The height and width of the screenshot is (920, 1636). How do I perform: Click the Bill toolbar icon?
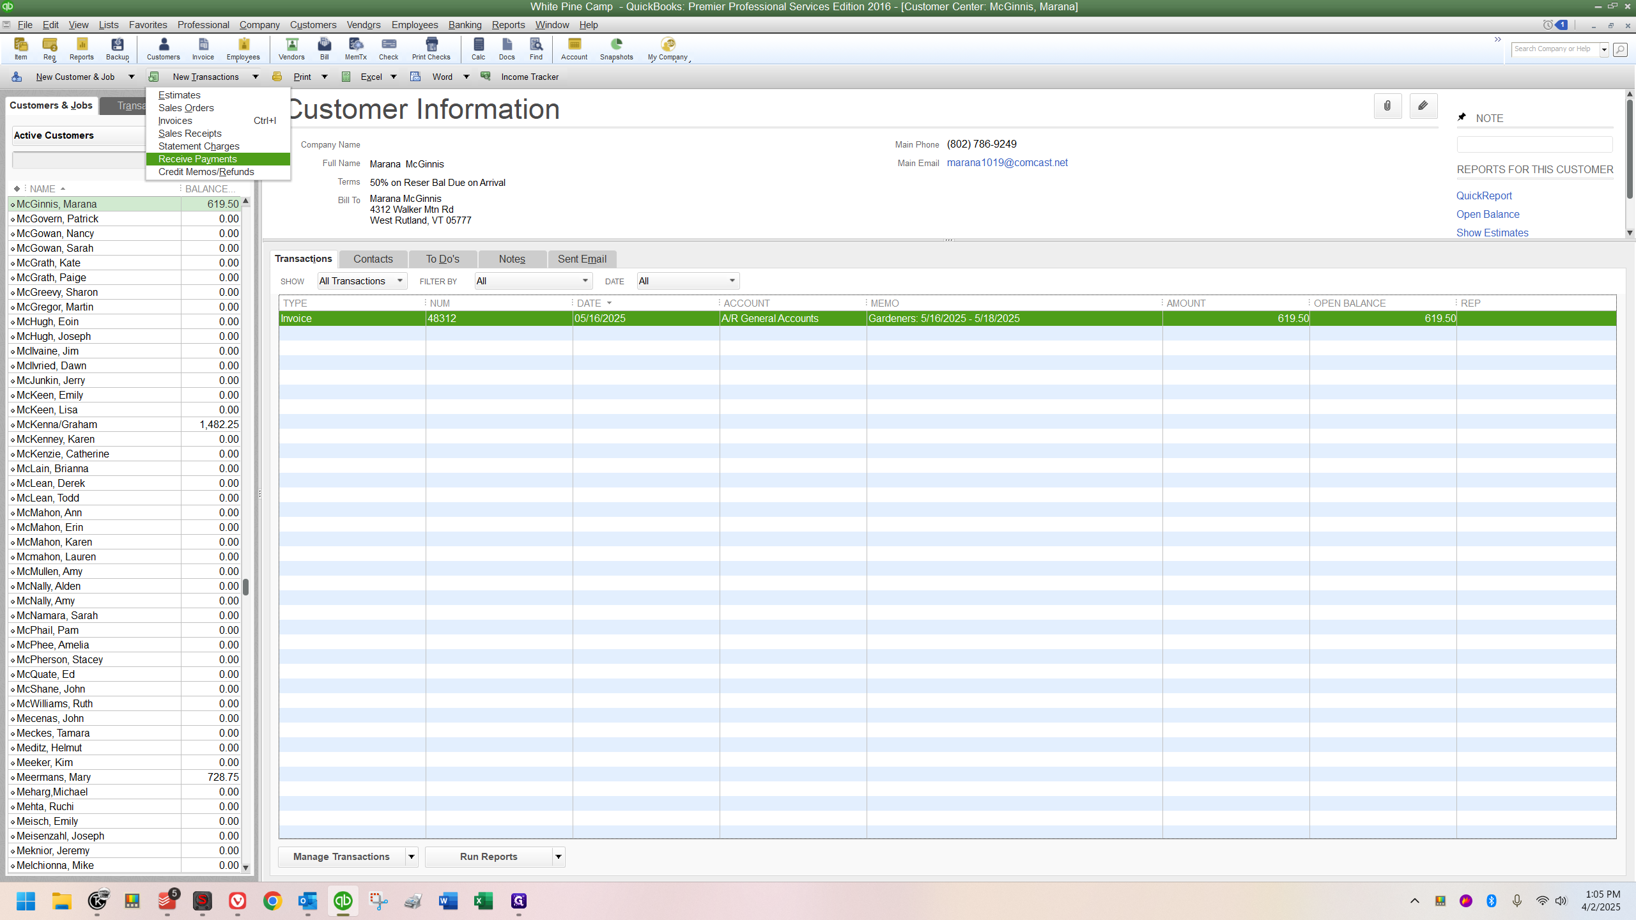[x=325, y=49]
